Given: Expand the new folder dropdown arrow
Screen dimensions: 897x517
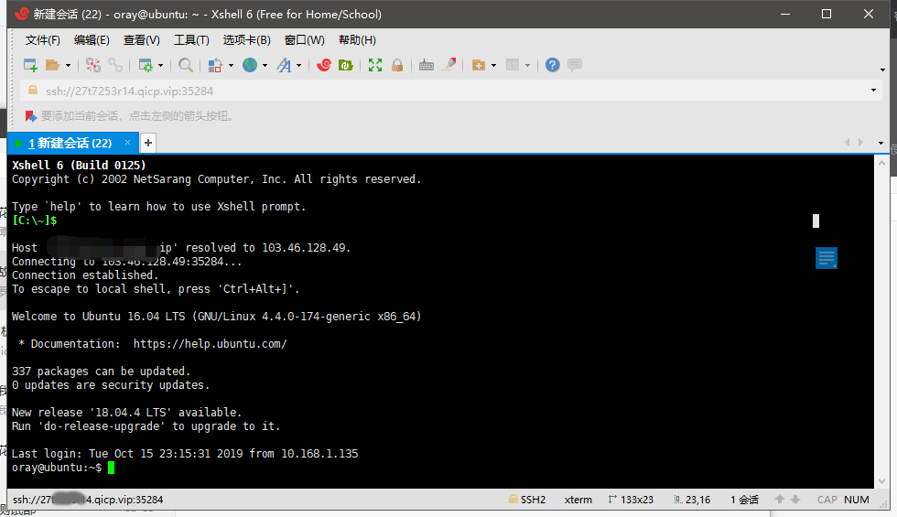Looking at the screenshot, I should point(493,66).
